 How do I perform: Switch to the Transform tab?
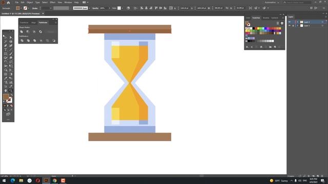pos(24,22)
